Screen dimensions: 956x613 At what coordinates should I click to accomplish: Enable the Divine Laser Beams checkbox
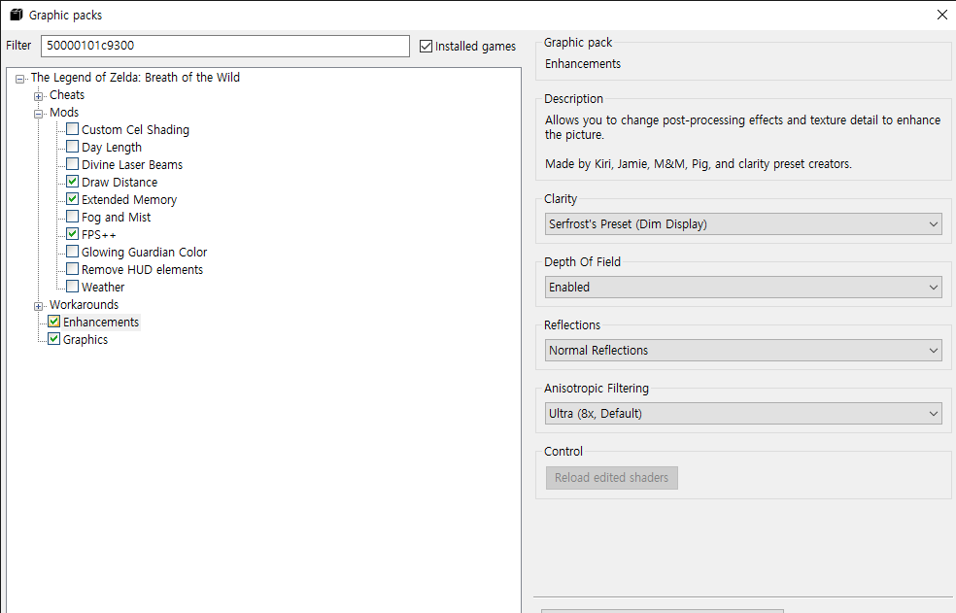73,164
